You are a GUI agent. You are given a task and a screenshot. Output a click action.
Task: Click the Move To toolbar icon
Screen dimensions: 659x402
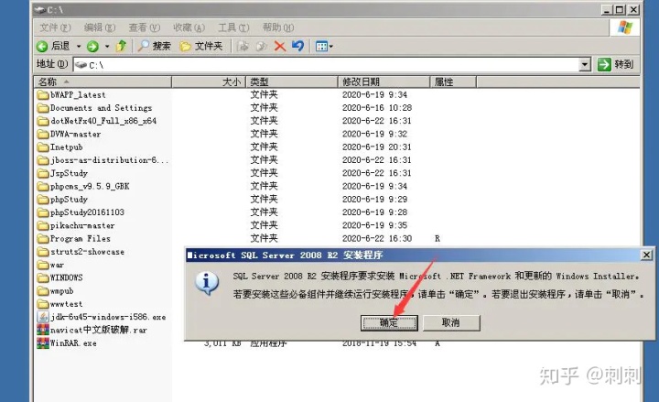coord(243,47)
